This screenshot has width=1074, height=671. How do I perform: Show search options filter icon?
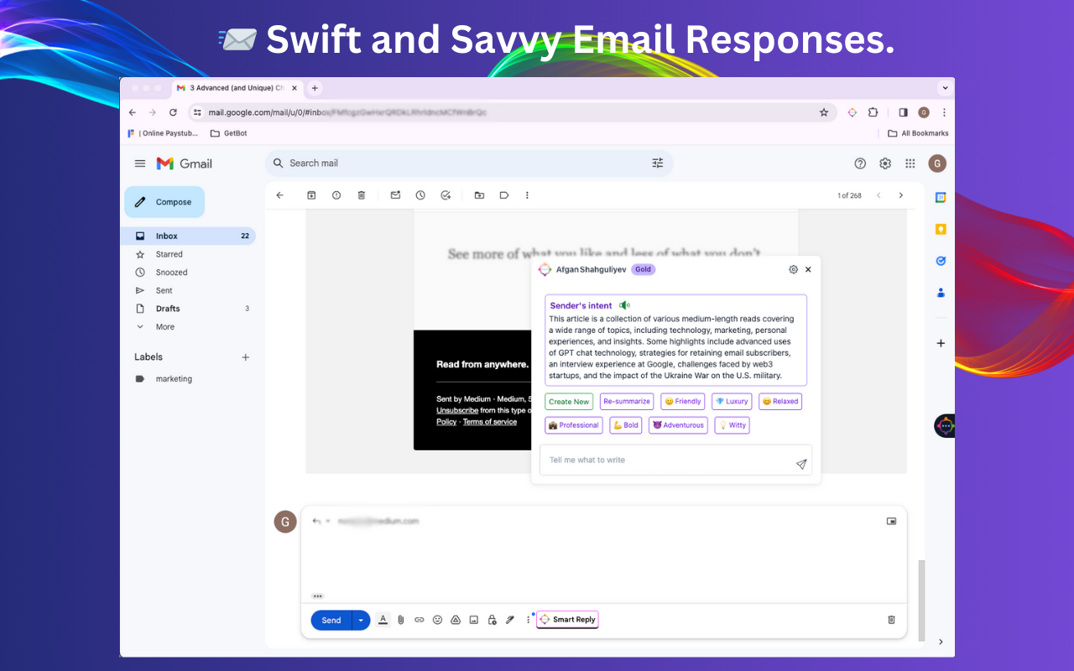click(x=658, y=164)
